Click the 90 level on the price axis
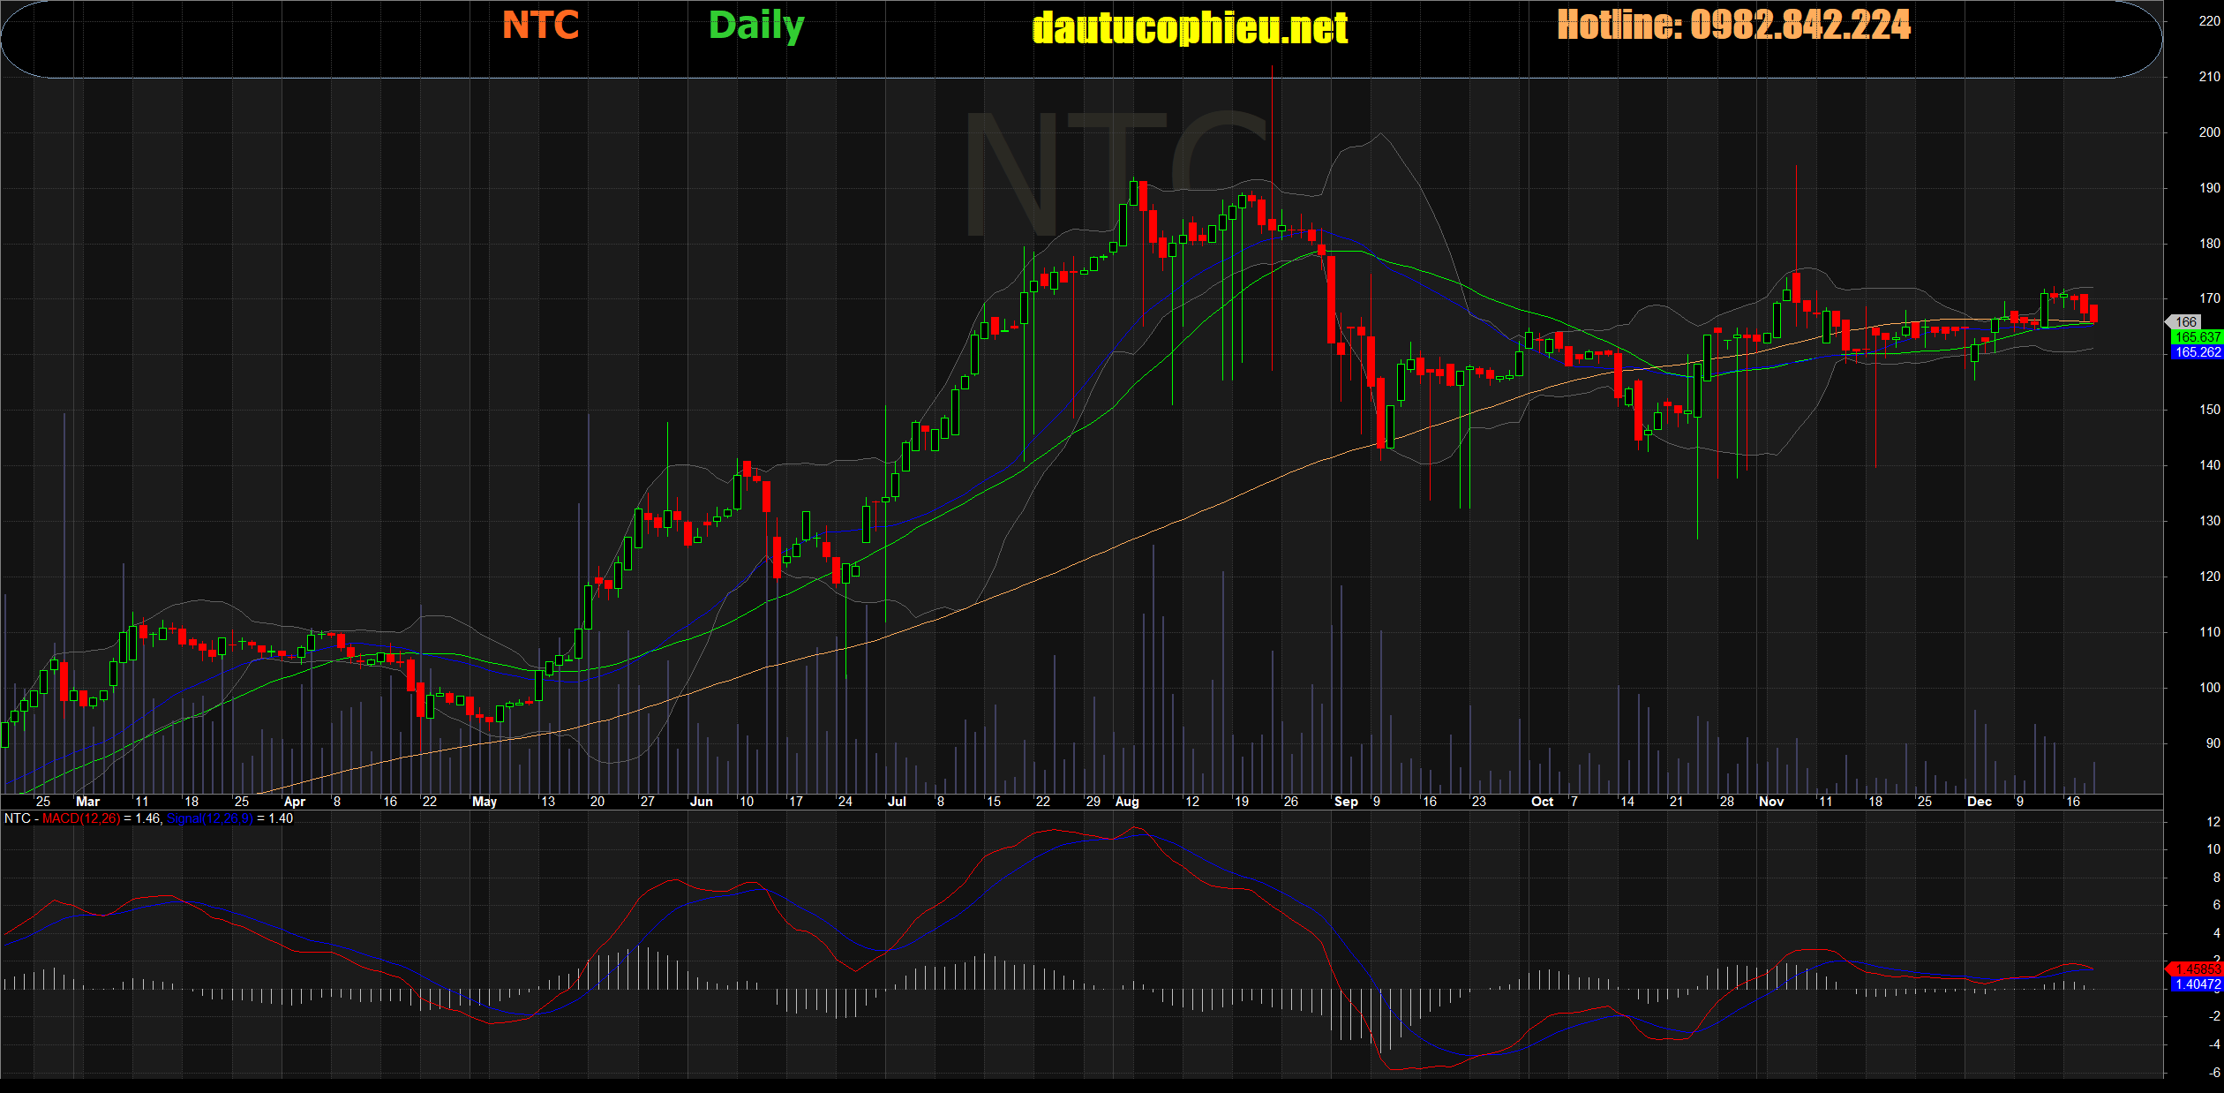This screenshot has height=1093, width=2224. point(2213,743)
